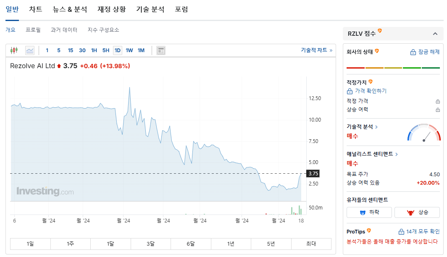Set chart interval to 5 minutes
This screenshot has height=257, width=447.
point(59,50)
